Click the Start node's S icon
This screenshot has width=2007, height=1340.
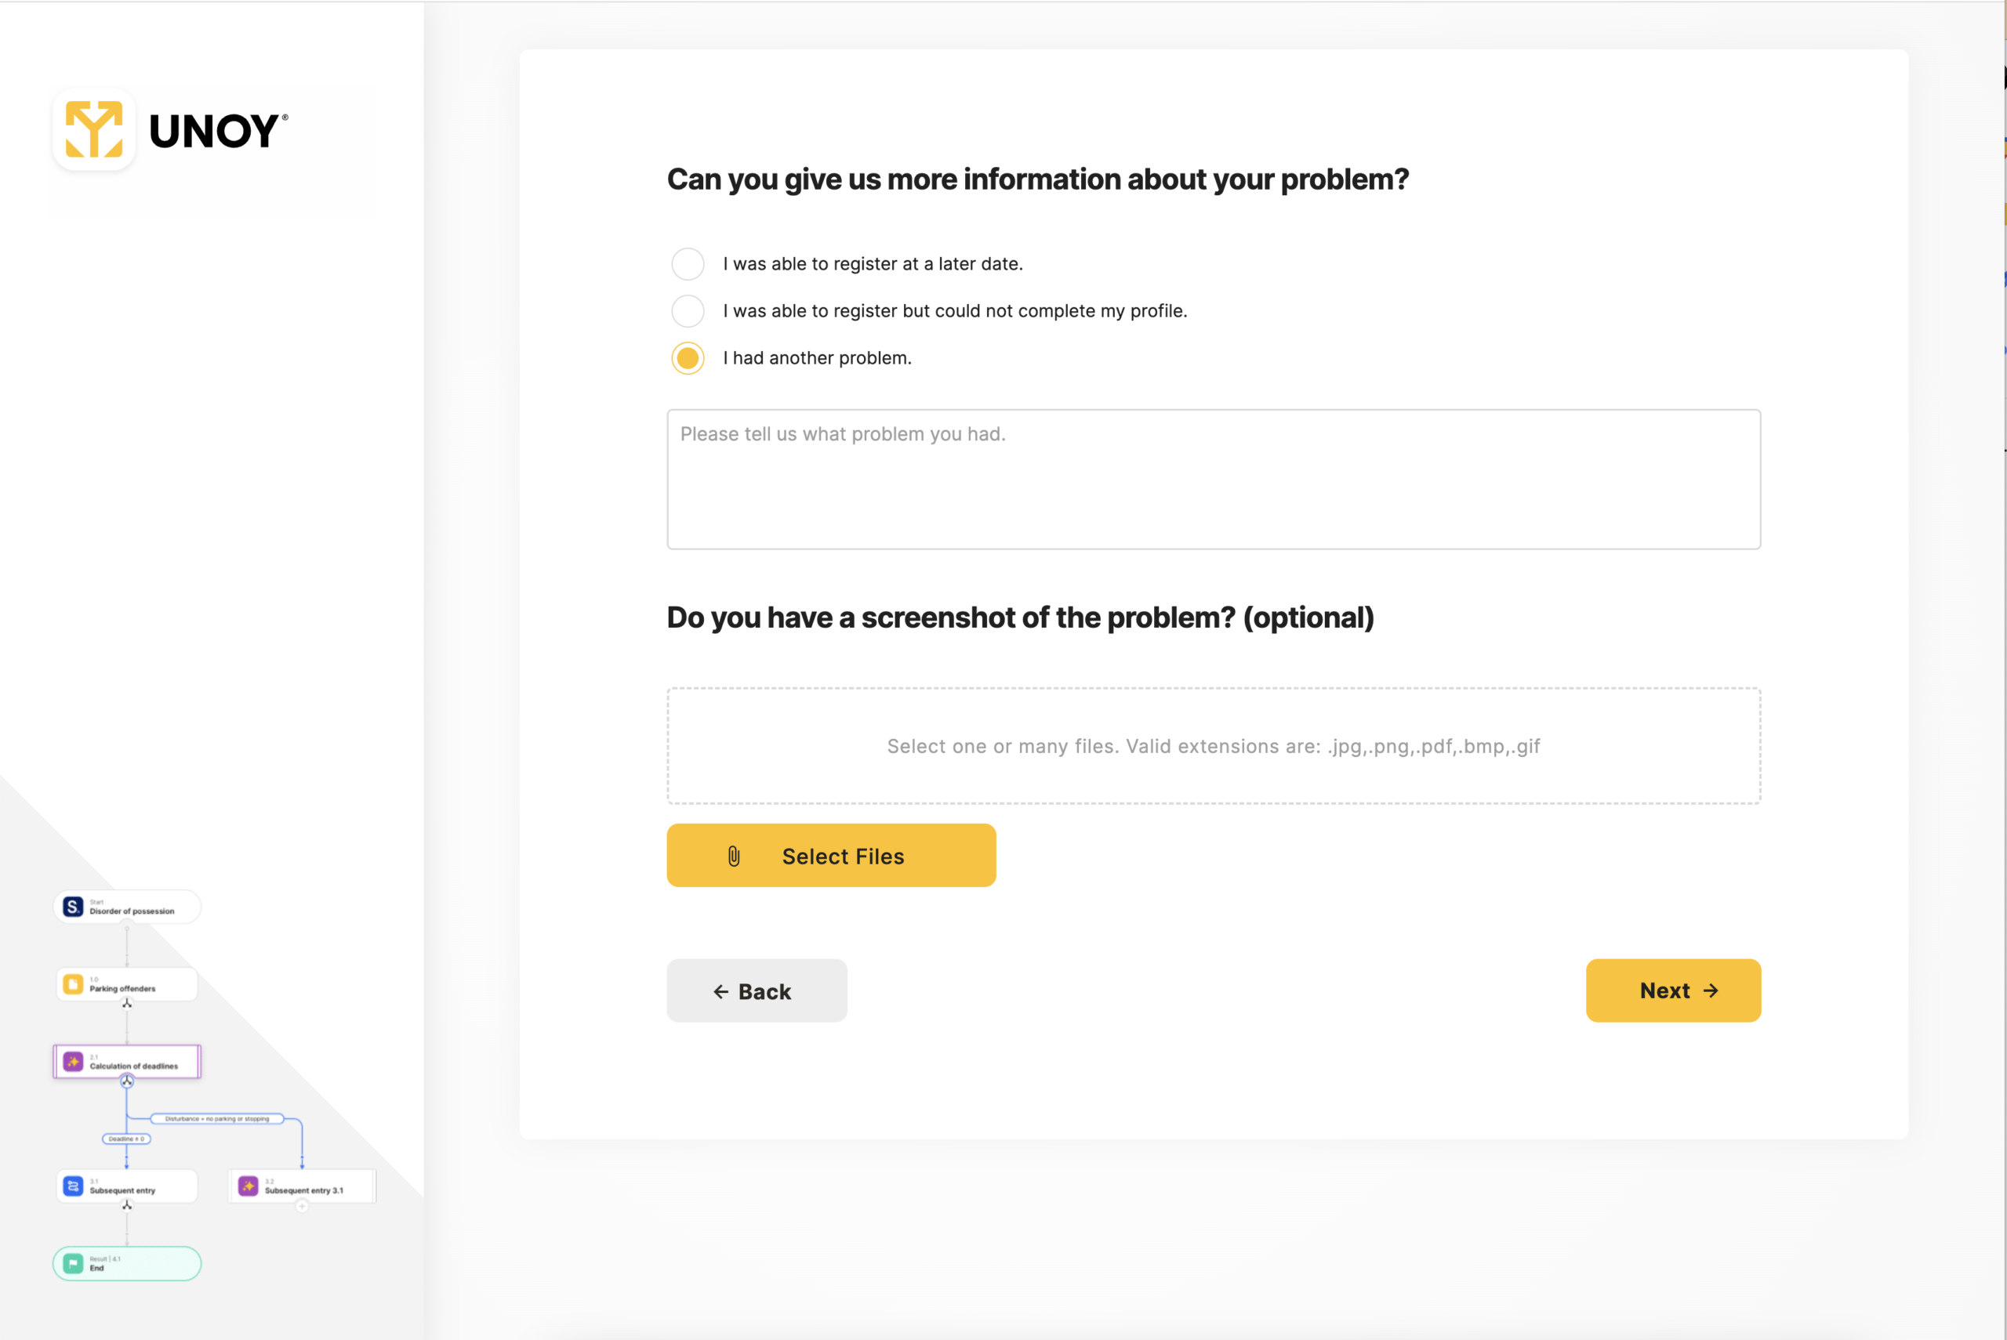coord(74,907)
